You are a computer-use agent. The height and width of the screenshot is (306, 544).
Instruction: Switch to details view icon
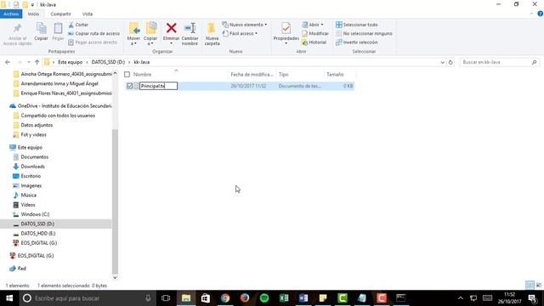coord(530,286)
